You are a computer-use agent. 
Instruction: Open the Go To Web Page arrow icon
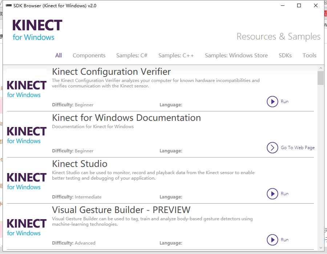tap(272, 148)
